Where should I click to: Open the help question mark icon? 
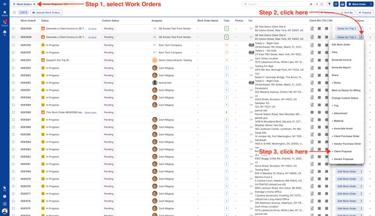(x=4, y=196)
